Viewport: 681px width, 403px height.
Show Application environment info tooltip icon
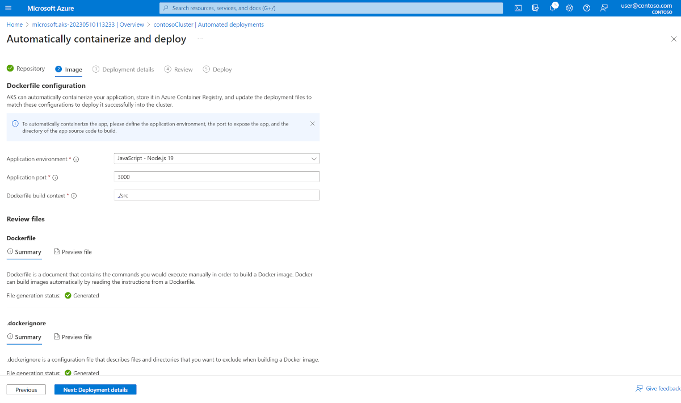76,159
